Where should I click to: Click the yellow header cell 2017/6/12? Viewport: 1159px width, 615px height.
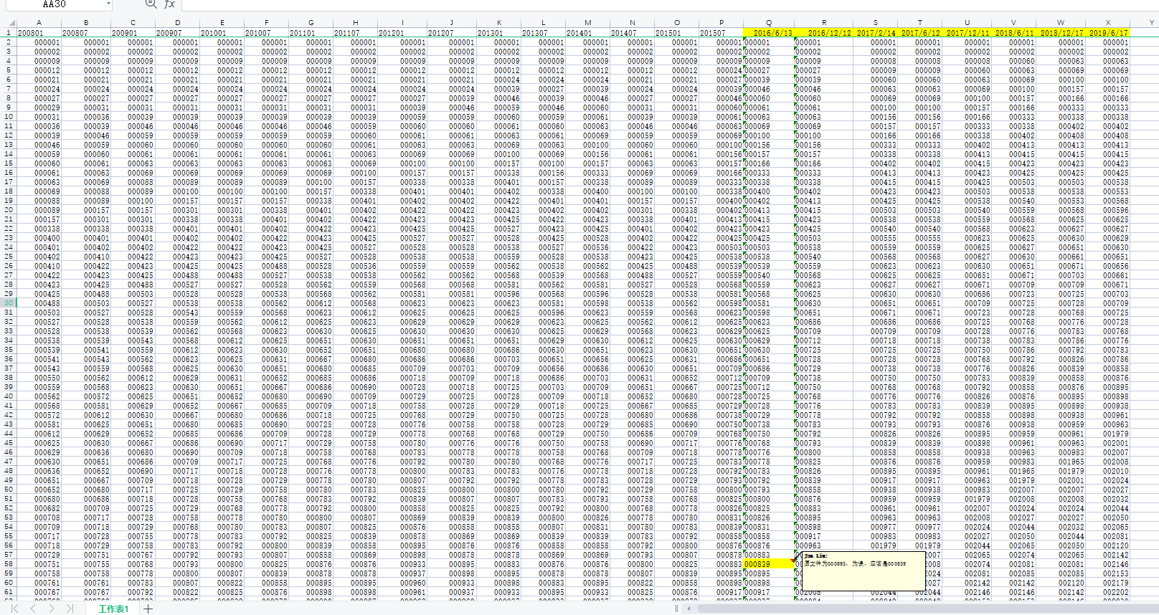point(920,33)
